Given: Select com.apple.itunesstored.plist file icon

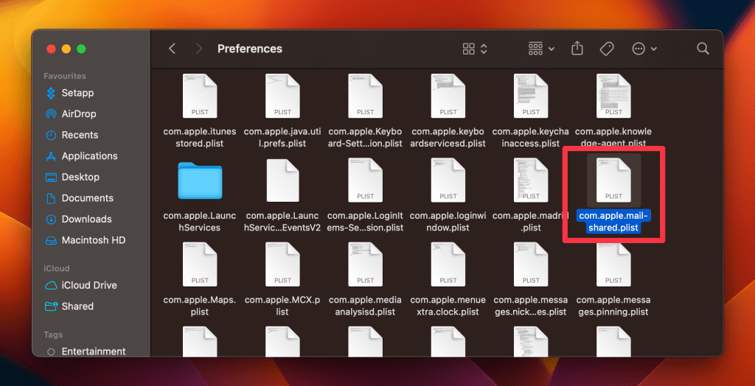Looking at the screenshot, I should [x=200, y=96].
